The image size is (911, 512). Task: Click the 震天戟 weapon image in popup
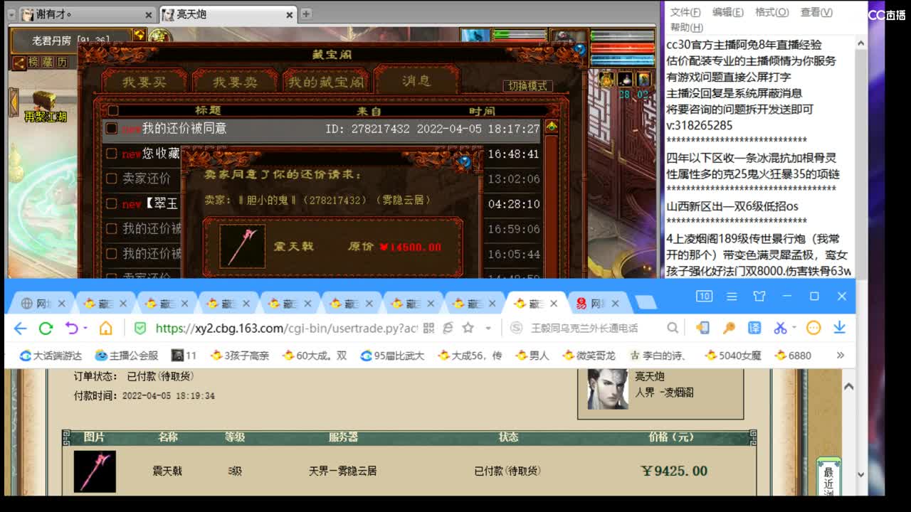[242, 246]
